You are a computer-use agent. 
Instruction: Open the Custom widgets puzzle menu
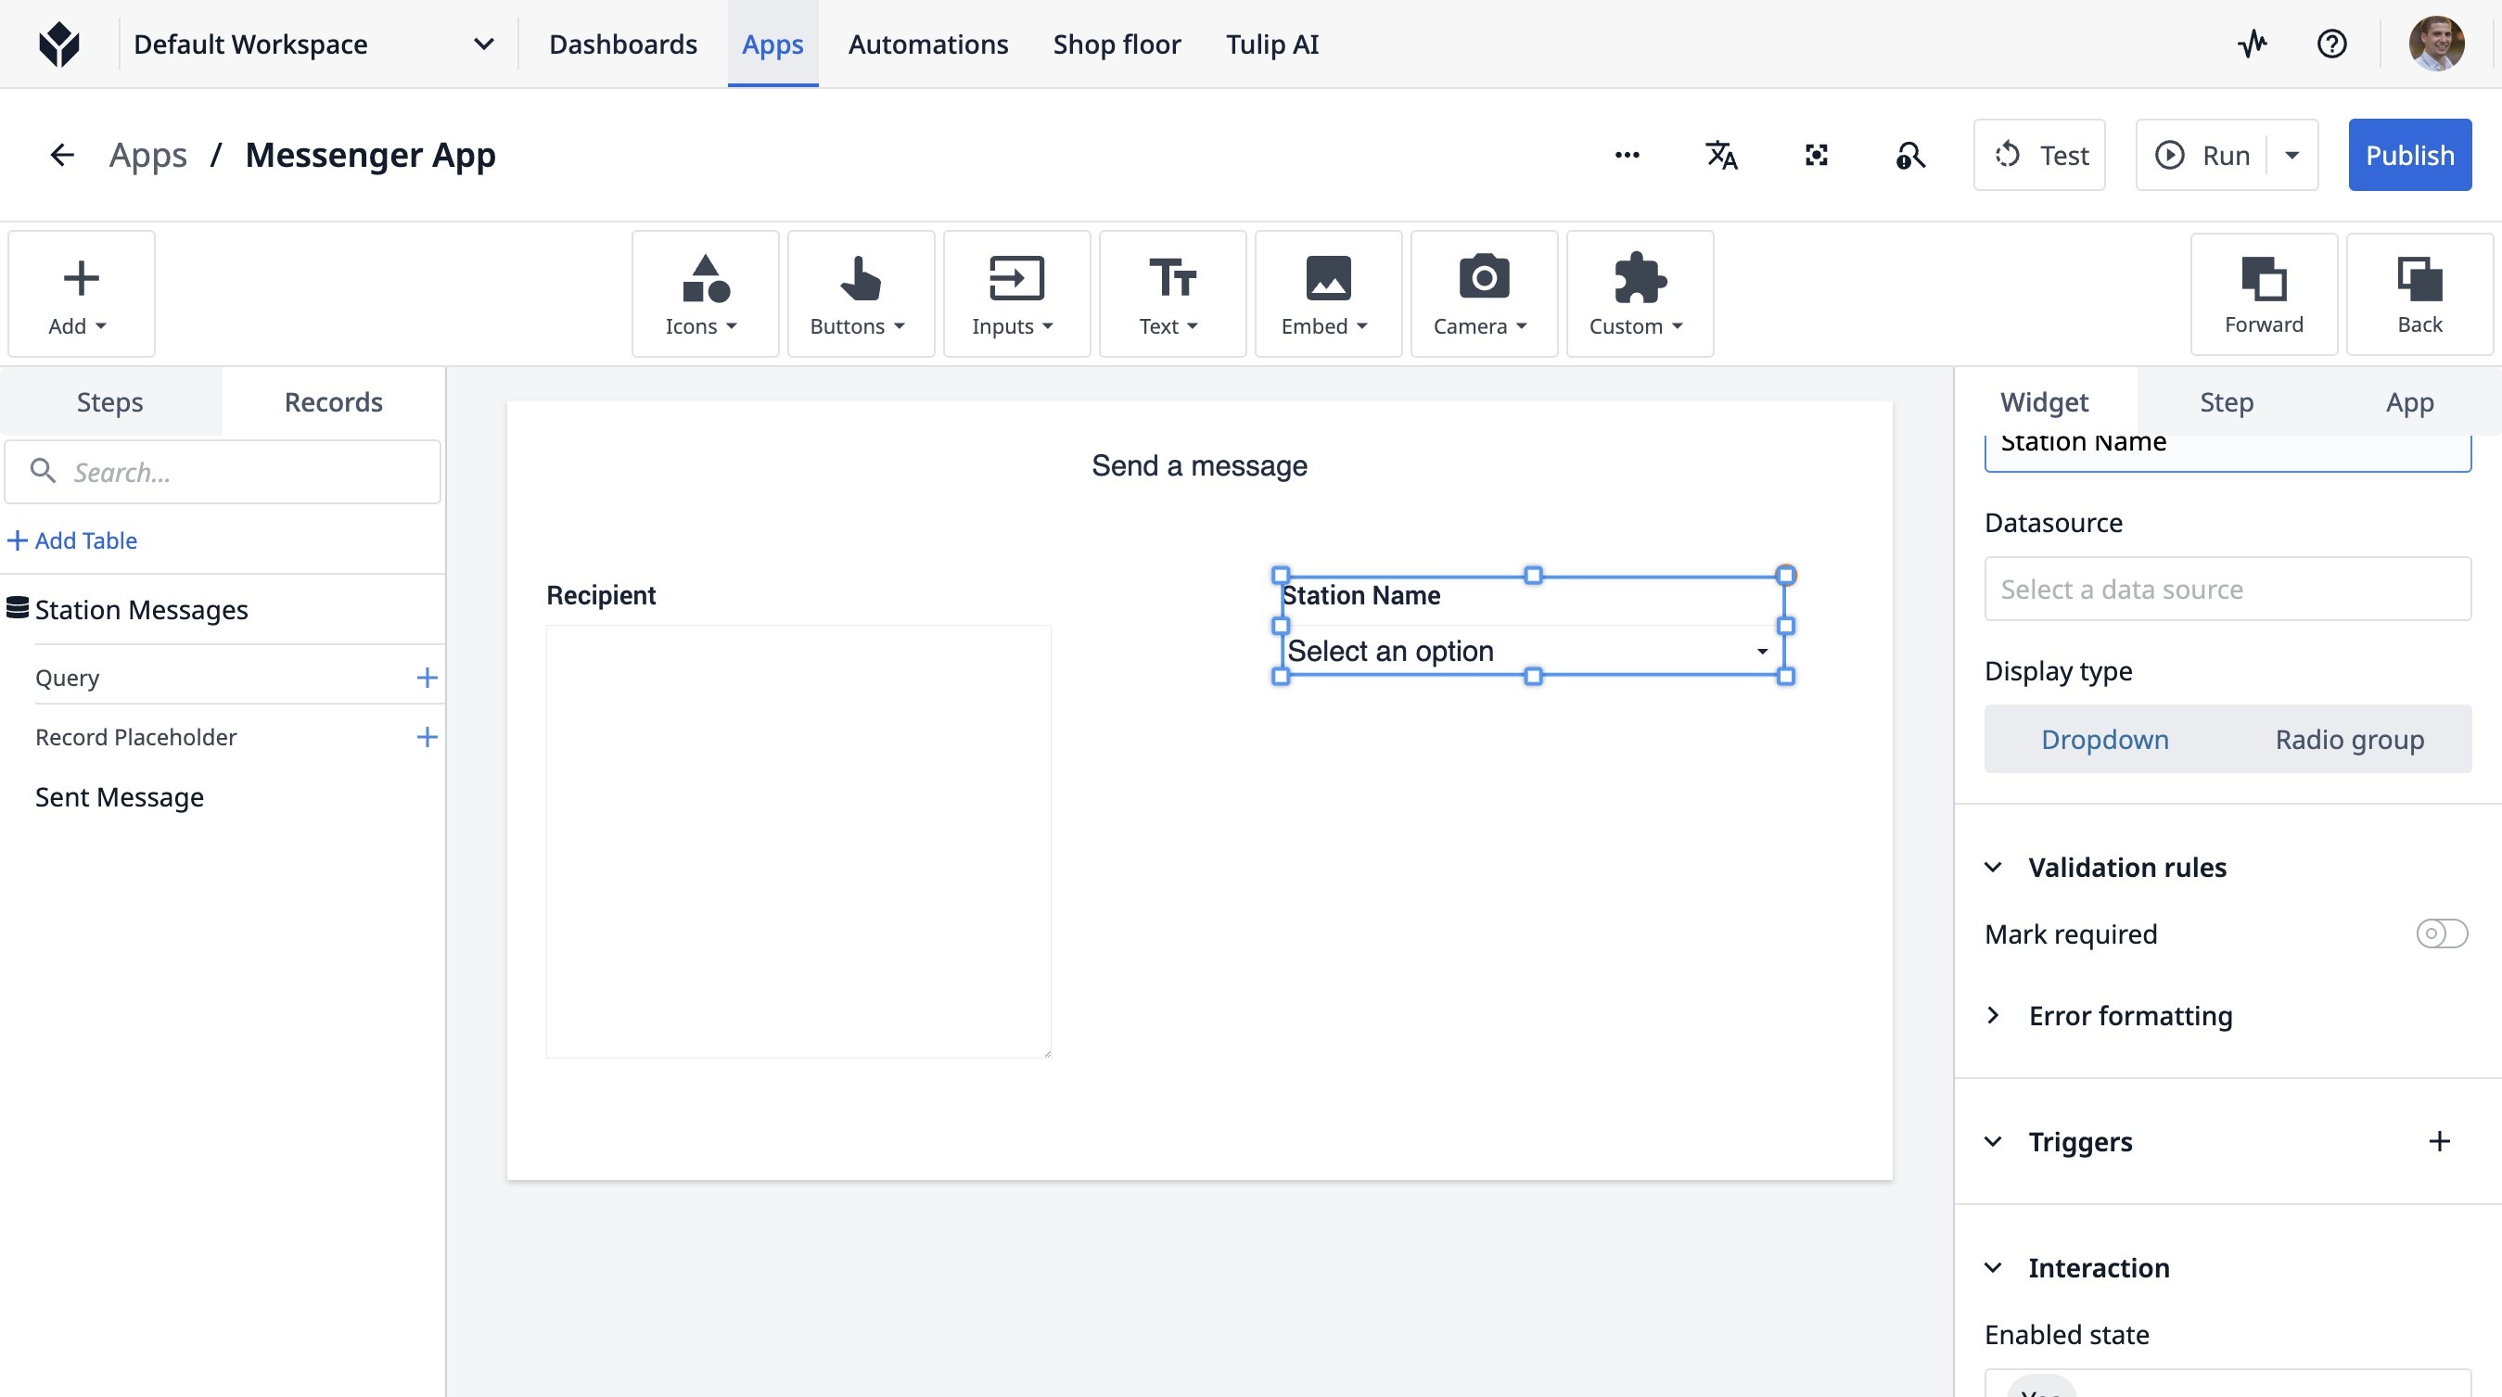pos(1639,294)
